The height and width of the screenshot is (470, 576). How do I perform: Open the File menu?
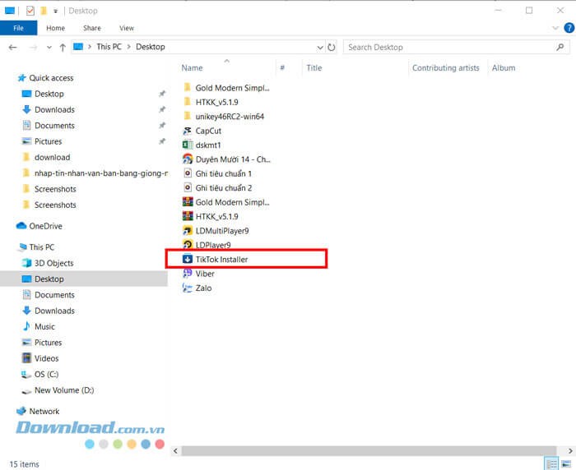(18, 28)
